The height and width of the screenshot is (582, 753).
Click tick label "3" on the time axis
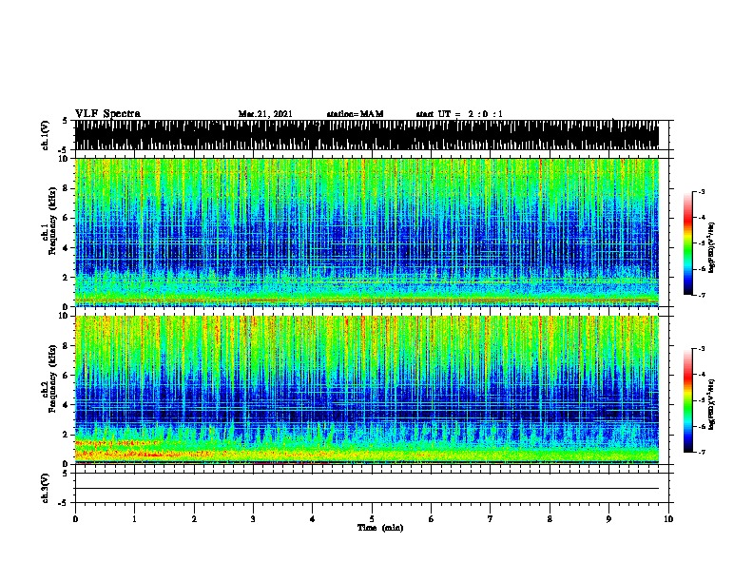click(x=253, y=519)
